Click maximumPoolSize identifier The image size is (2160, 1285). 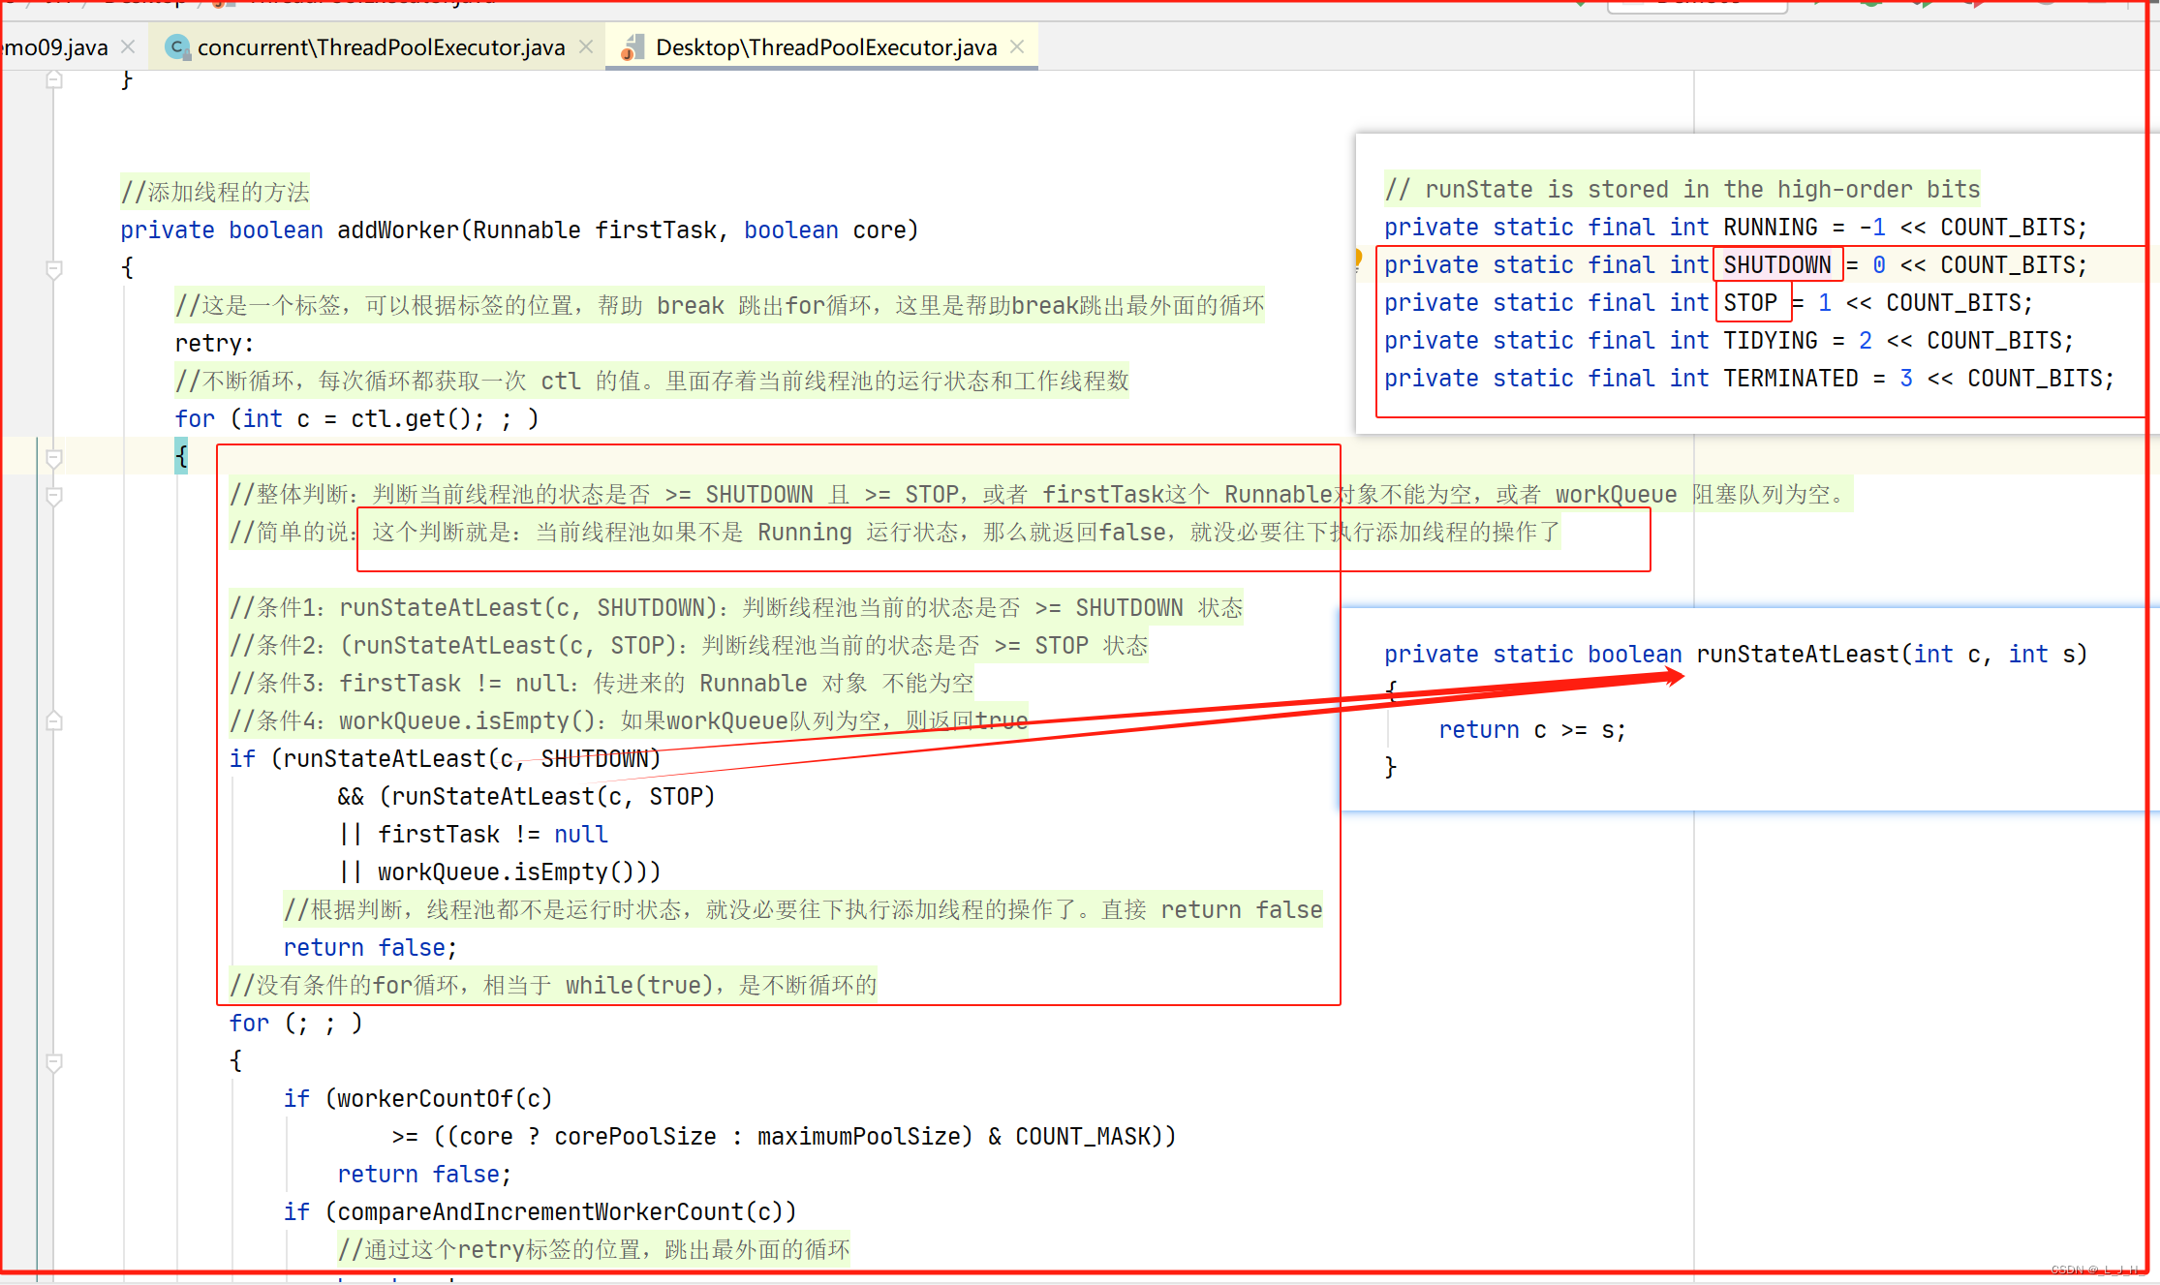click(857, 1137)
